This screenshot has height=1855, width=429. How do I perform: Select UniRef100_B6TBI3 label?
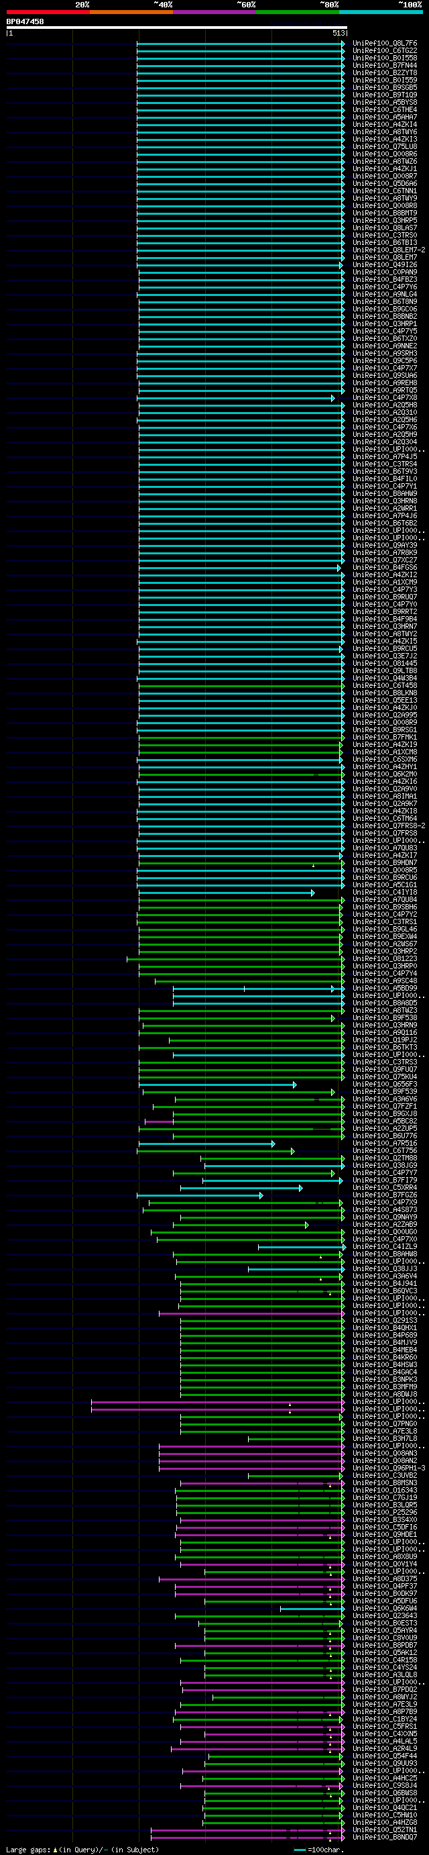pos(384,243)
